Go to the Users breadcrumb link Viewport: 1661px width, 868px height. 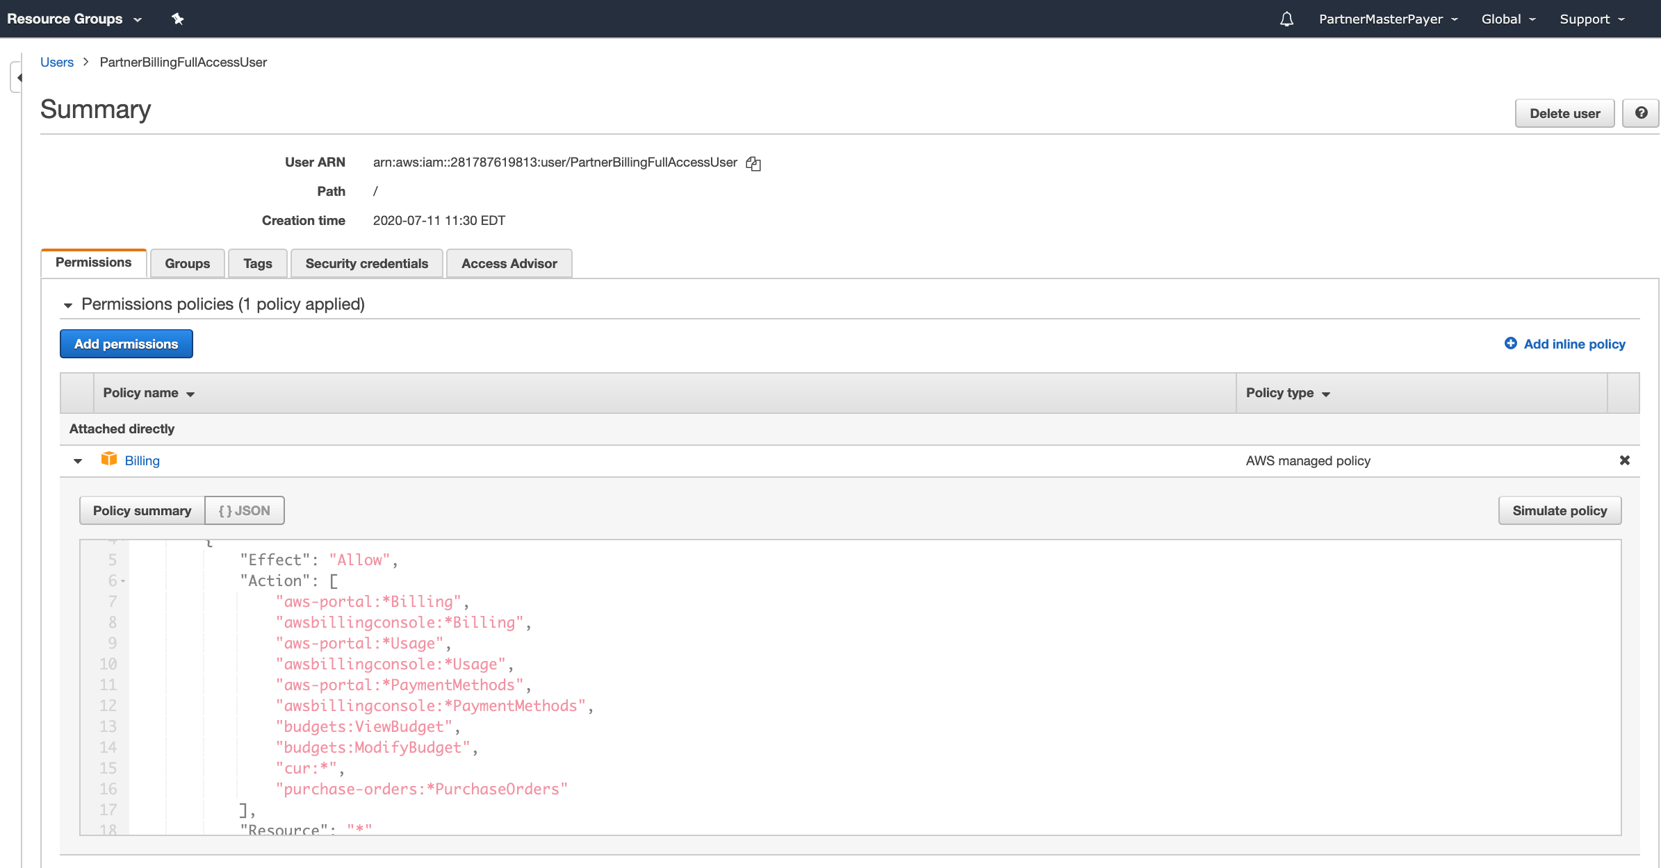coord(56,62)
